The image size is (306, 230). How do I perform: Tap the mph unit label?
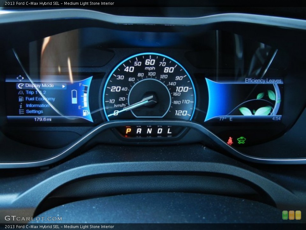[150, 68]
